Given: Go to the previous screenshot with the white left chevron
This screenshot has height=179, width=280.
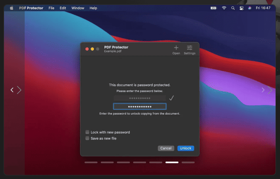Looking at the screenshot, I should tap(12, 90).
